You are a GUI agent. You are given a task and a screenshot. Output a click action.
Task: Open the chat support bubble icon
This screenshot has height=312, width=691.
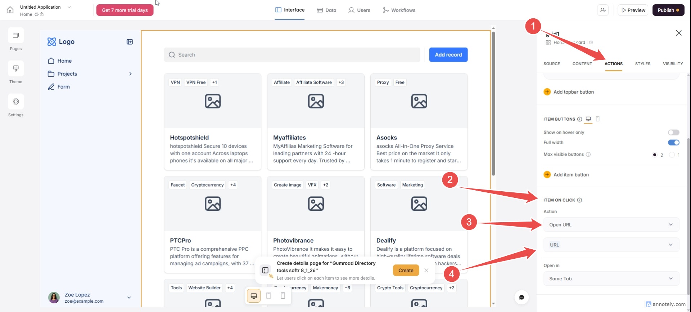(521, 297)
